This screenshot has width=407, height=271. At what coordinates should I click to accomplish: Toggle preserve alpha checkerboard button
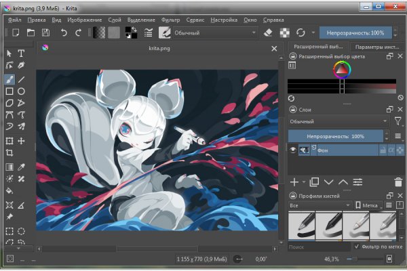pyautogui.click(x=284, y=33)
